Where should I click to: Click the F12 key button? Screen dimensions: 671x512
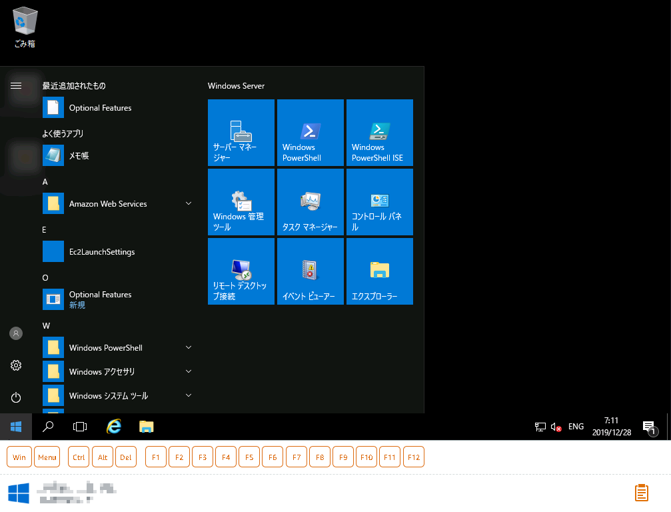414,457
